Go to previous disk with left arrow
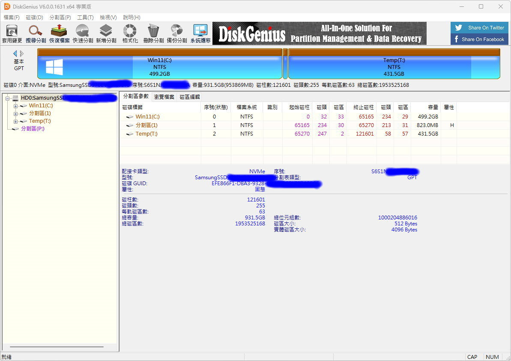511x361 pixels. coord(15,53)
